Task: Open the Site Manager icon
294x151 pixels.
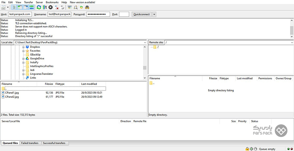Action: [x=3, y=7]
